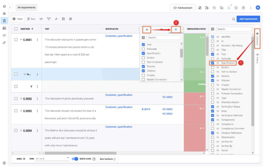Open the requirements clipboard icon in sidebar
The width and height of the screenshot is (264, 168).
(4, 21)
